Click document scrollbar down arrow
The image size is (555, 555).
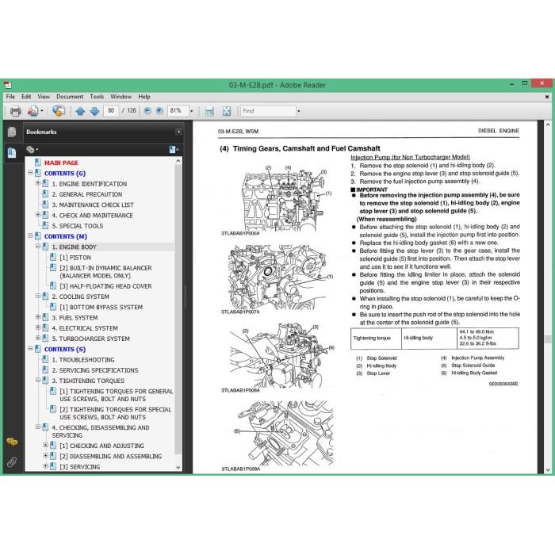click(548, 469)
